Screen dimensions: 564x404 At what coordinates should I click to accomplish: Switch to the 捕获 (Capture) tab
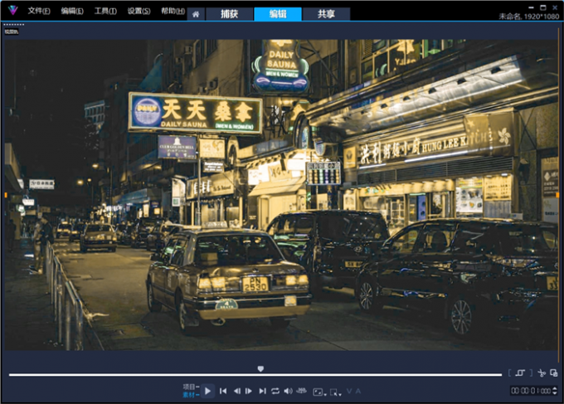[229, 14]
